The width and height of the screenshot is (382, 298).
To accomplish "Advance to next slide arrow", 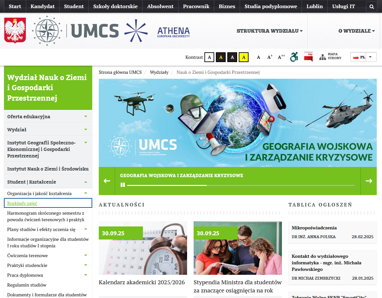I will pos(369,181).
